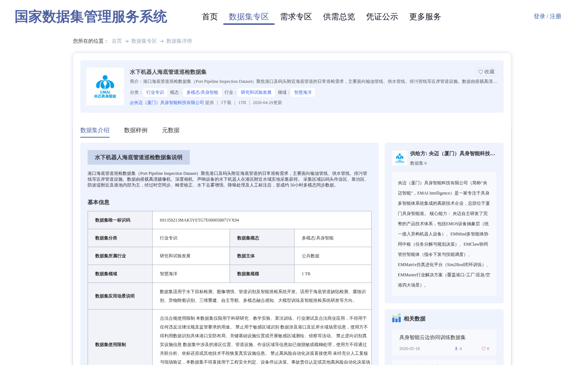584x365 pixels.
Task: Open @央迈（厦门）具身智能科技有限公司 provider link
Action: pyautogui.click(x=167, y=103)
